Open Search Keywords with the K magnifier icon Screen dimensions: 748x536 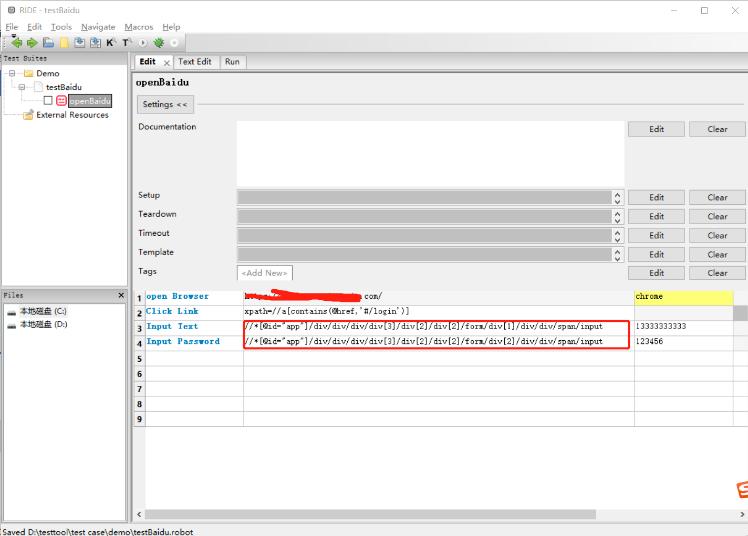111,42
